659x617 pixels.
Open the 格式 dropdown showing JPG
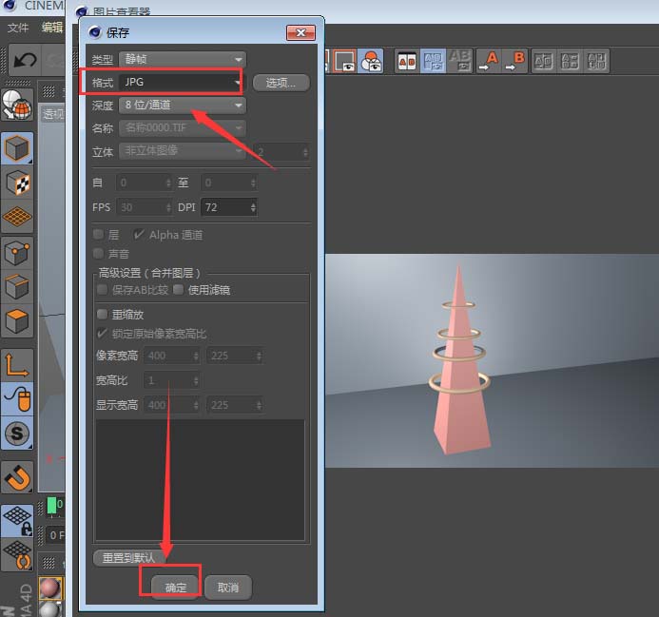click(x=181, y=83)
